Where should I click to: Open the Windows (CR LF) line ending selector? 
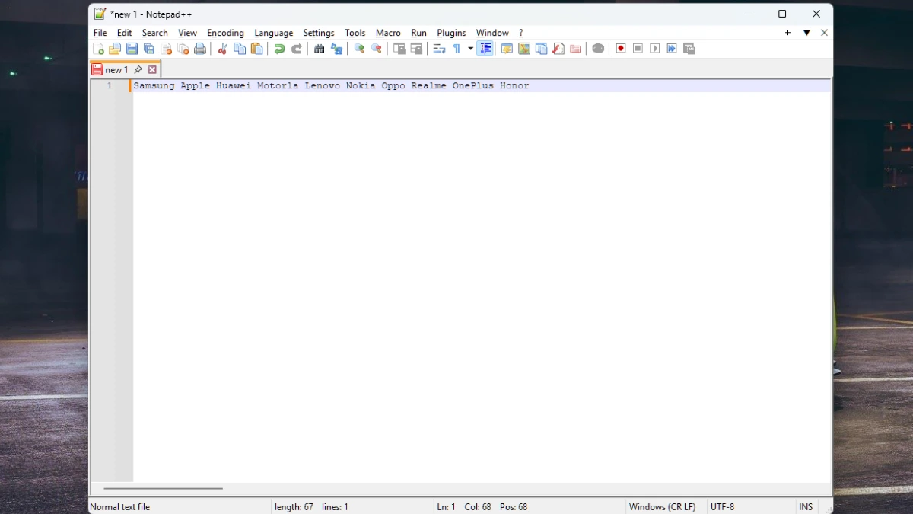pos(662,507)
